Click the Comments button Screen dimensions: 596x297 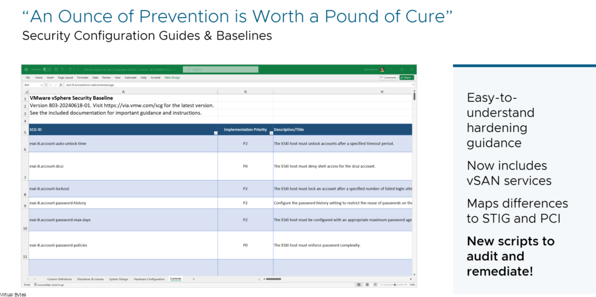point(388,77)
